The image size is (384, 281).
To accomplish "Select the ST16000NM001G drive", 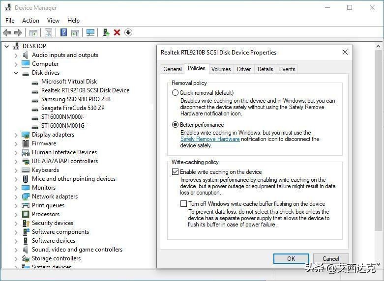I will pos(63,126).
